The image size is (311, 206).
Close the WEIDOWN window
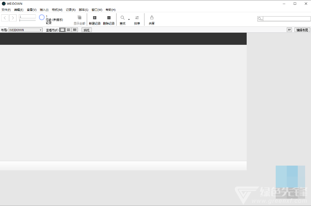point(306,4)
